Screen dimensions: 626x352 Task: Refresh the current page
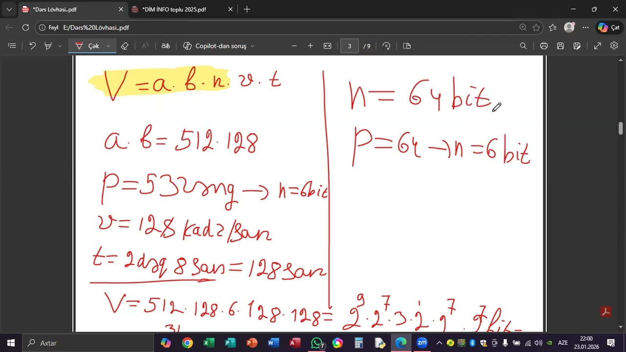26,27
